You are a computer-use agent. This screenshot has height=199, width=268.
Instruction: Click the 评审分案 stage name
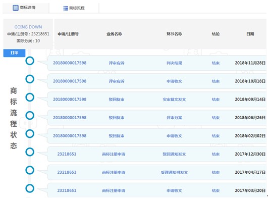[174, 118]
